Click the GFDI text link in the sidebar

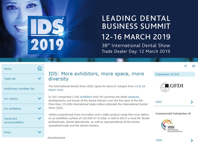tap(159, 102)
